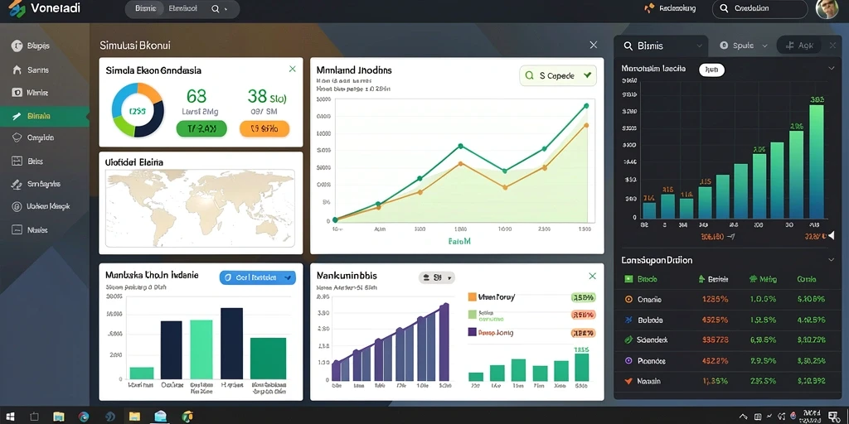
Task: Click the orange Mhen Poray legend swatch
Action: [x=472, y=297]
